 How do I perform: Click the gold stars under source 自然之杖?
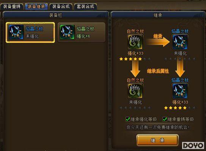click(x=131, y=59)
